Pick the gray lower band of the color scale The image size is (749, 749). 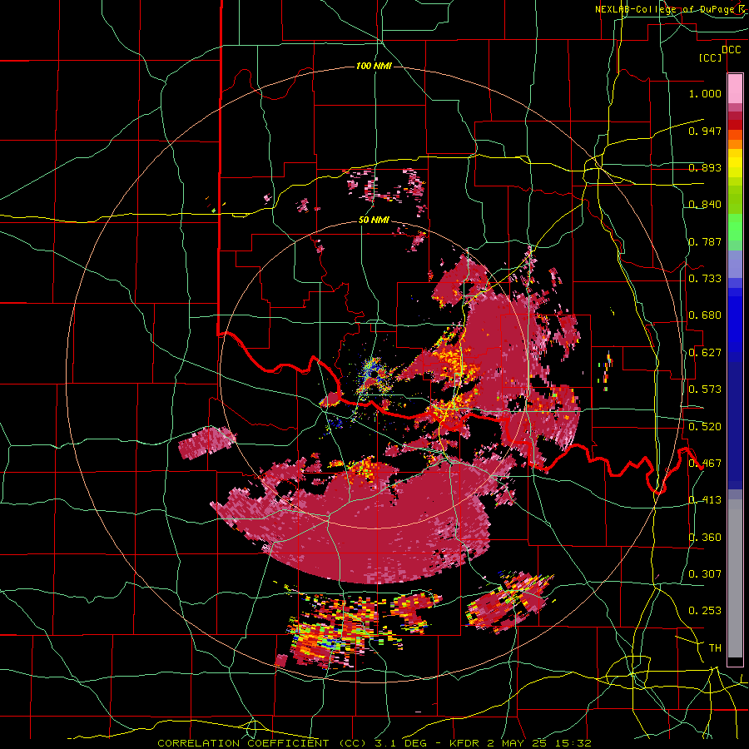(x=735, y=578)
